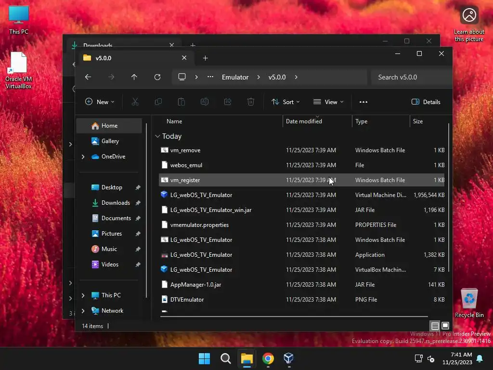Go back with the left arrow
This screenshot has height=370, width=493.
point(88,77)
